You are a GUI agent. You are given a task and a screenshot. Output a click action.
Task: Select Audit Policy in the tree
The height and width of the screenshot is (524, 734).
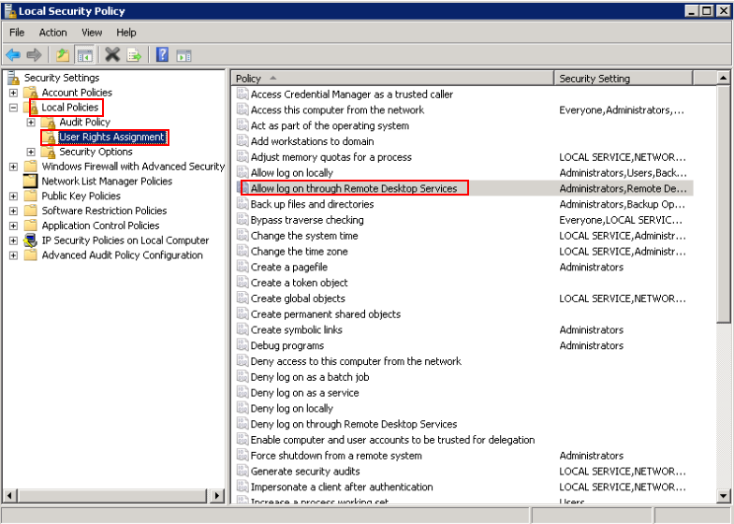click(84, 122)
